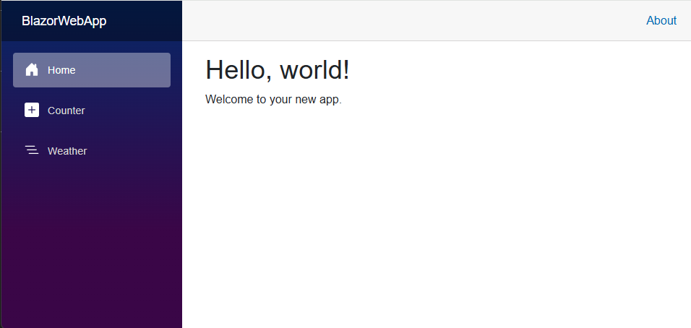Click the Home house icon
The image size is (691, 328).
tap(32, 69)
